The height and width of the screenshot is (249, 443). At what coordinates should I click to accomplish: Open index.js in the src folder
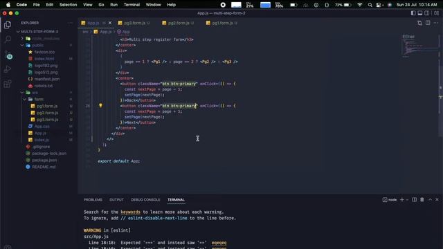pyautogui.click(x=42, y=140)
